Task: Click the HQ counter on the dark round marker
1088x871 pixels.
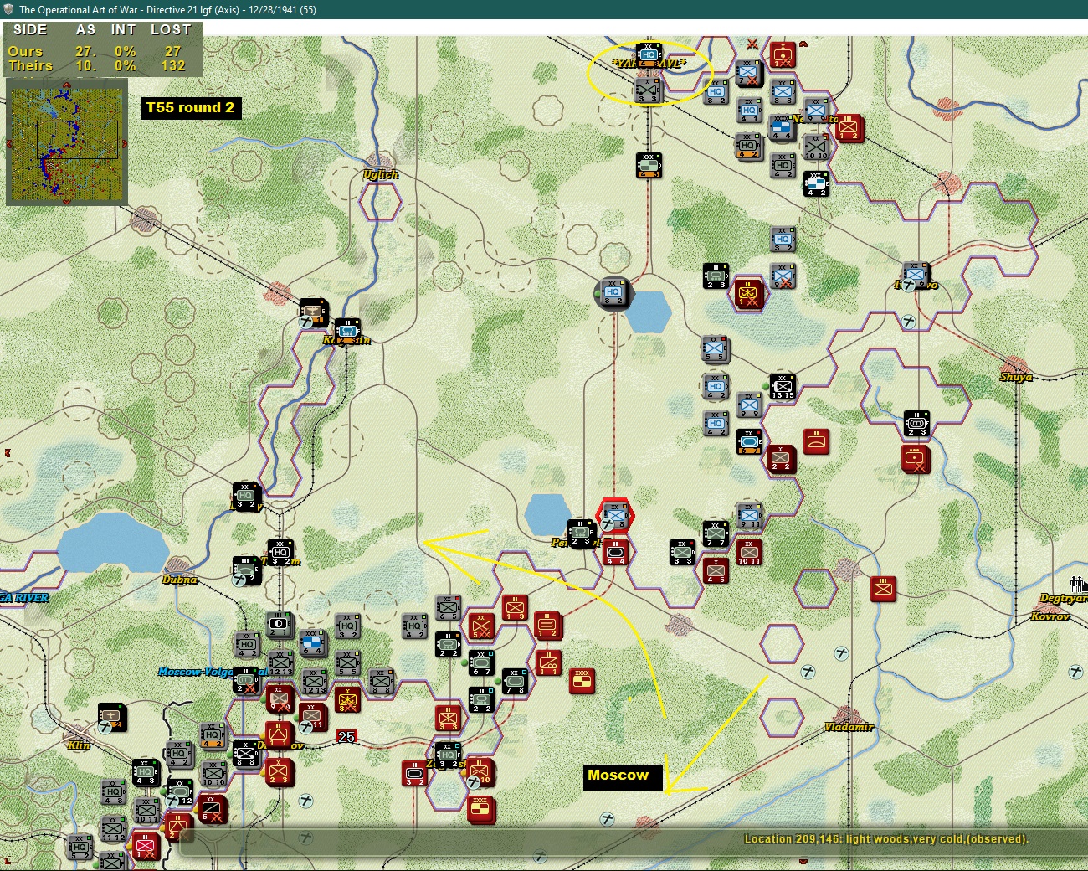Action: pyautogui.click(x=613, y=294)
